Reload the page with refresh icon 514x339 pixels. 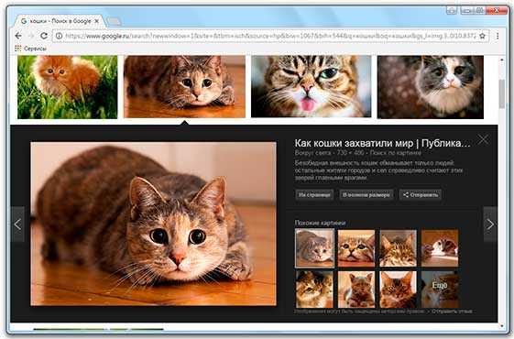44,36
